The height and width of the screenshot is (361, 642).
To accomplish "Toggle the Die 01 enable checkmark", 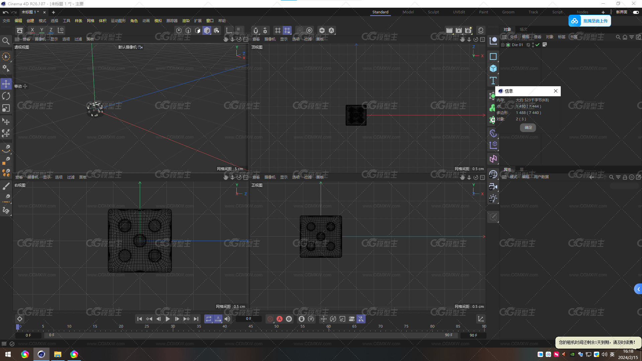I will pyautogui.click(x=537, y=45).
